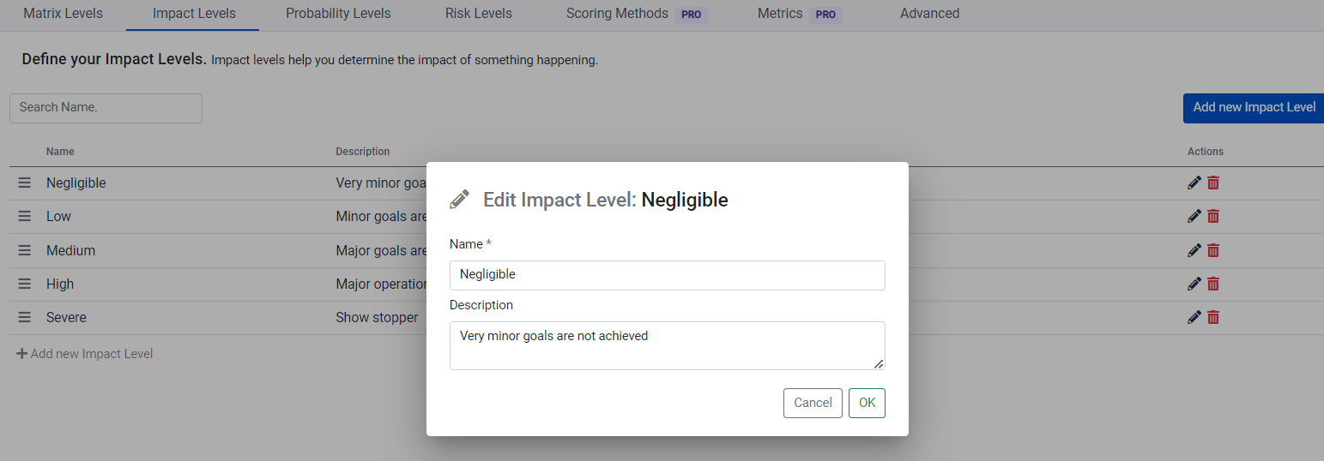Click the Search Name input box
The height and width of the screenshot is (461, 1324).
pos(106,108)
